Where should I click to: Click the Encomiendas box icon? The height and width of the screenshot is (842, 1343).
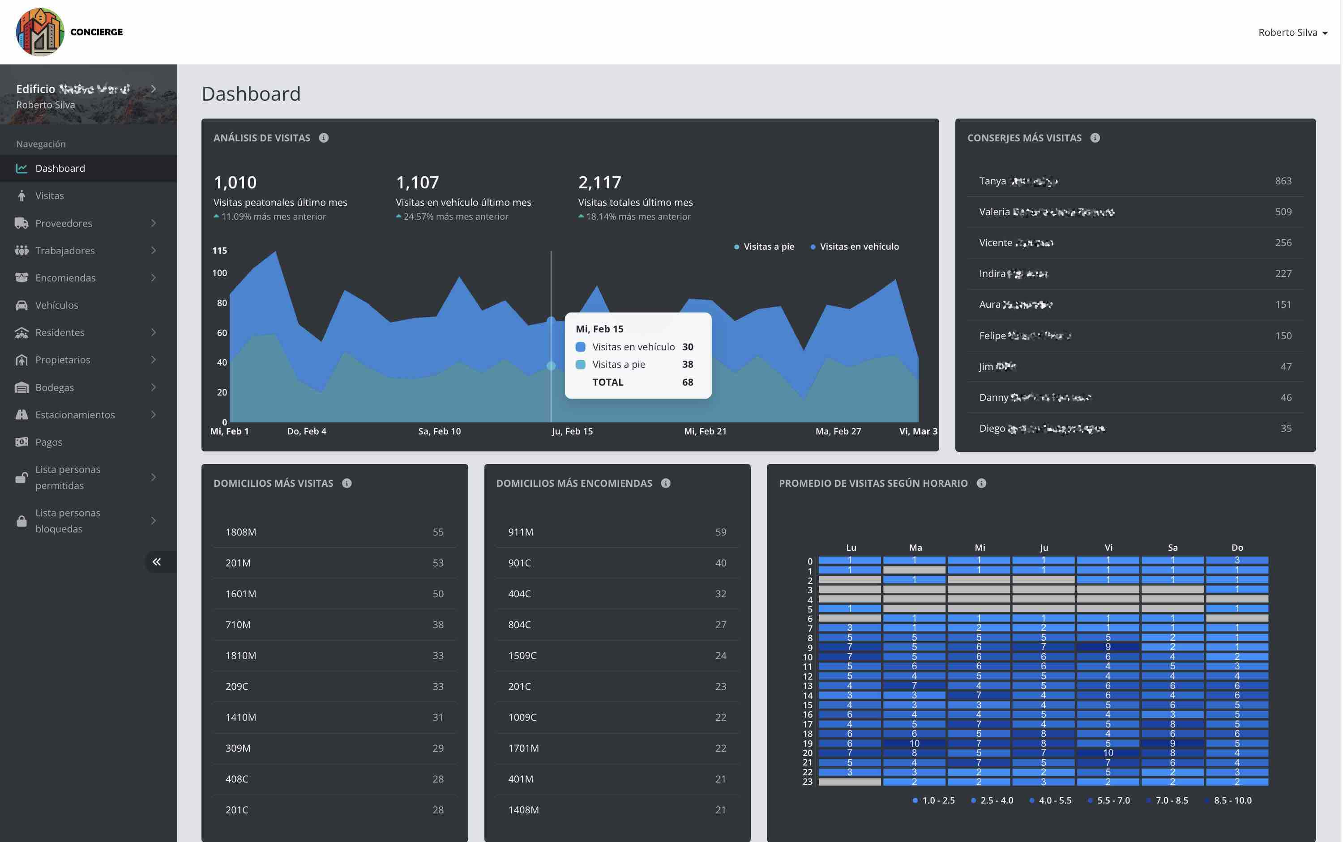[22, 277]
